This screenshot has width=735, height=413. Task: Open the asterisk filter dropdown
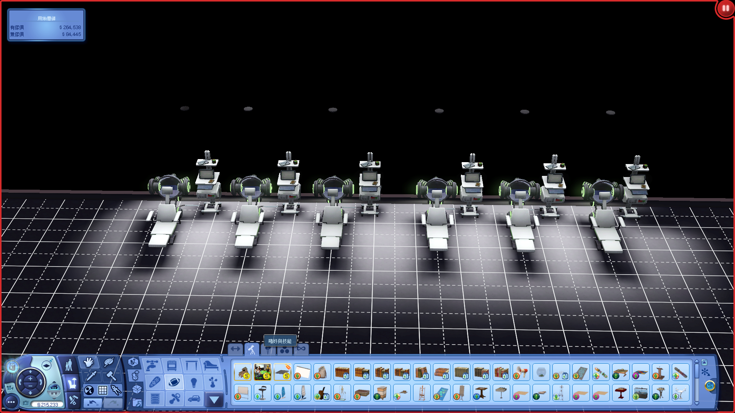tap(706, 372)
